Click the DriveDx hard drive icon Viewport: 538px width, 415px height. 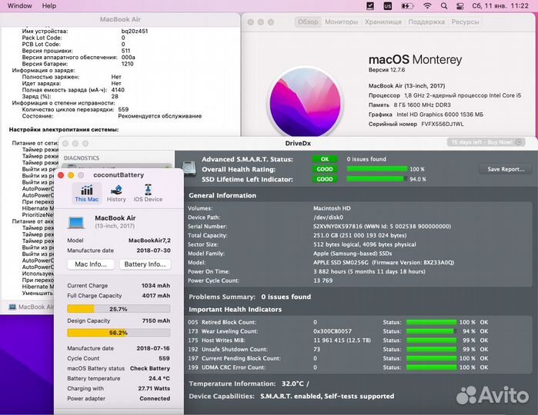[x=189, y=168]
